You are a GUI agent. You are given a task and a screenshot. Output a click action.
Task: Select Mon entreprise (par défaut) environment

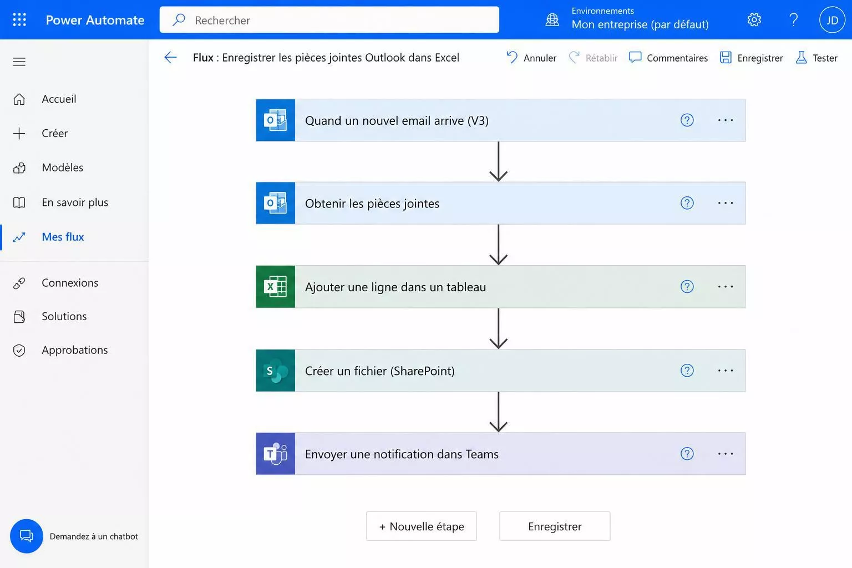tap(640, 24)
